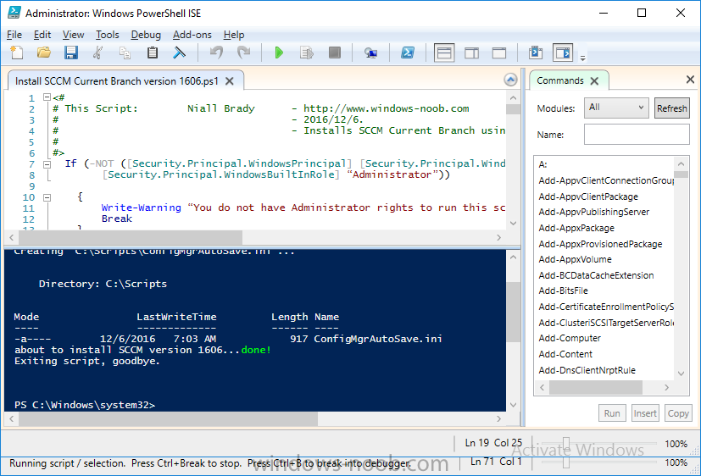This screenshot has width=701, height=476.
Task: Open the View menu
Action: tap(73, 35)
